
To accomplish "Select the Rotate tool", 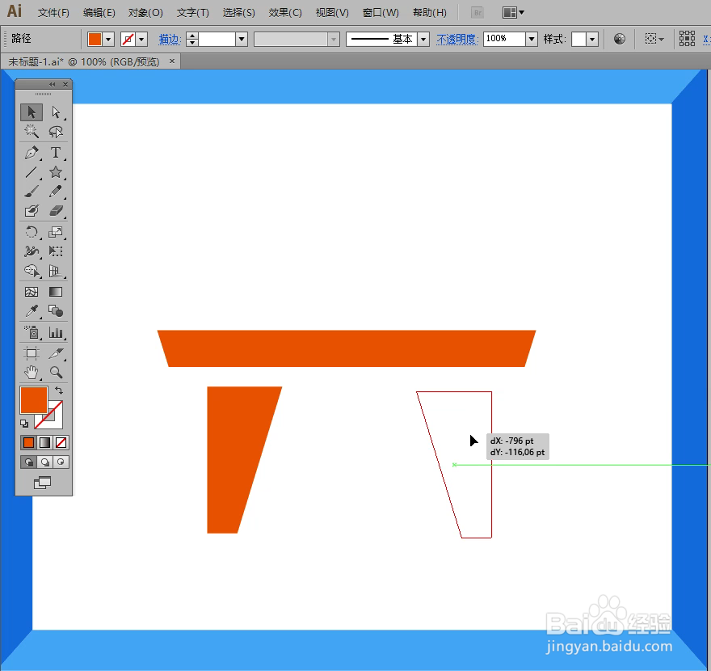I will [x=32, y=232].
